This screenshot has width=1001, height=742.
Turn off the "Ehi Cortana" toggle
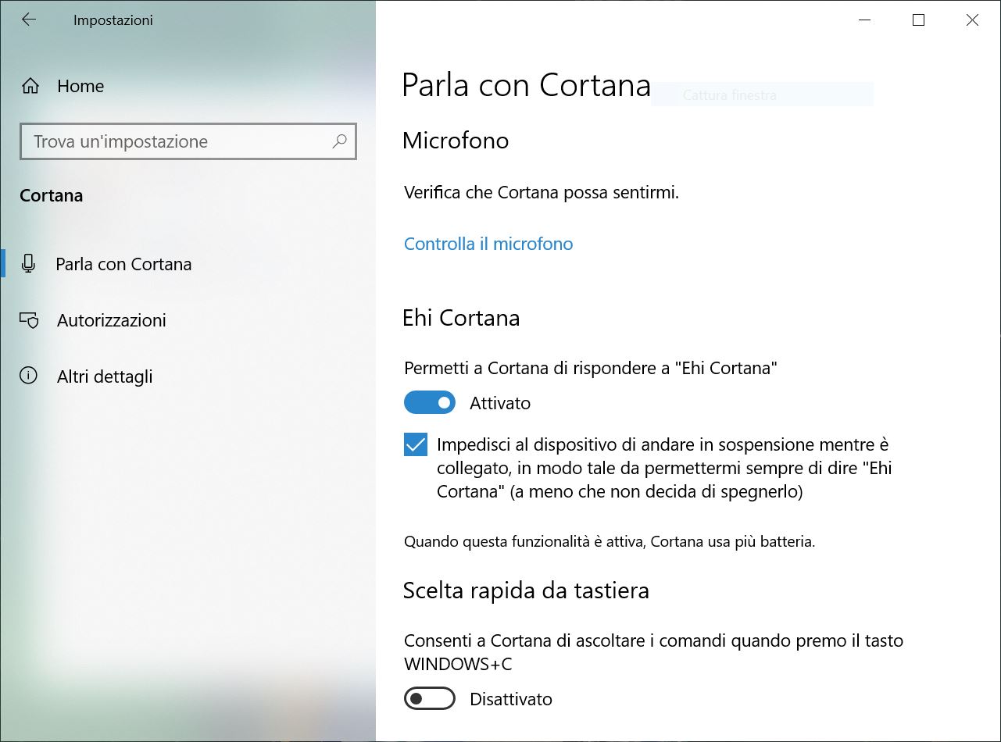[x=430, y=403]
